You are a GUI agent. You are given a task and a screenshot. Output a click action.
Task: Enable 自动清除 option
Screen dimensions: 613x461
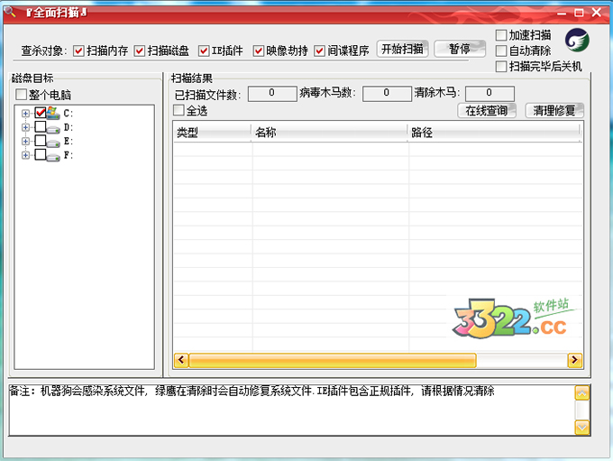click(501, 51)
